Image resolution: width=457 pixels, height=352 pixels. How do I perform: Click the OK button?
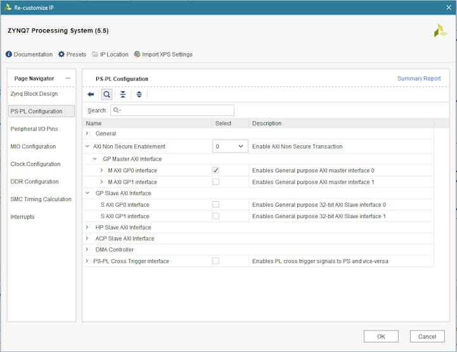pos(381,336)
